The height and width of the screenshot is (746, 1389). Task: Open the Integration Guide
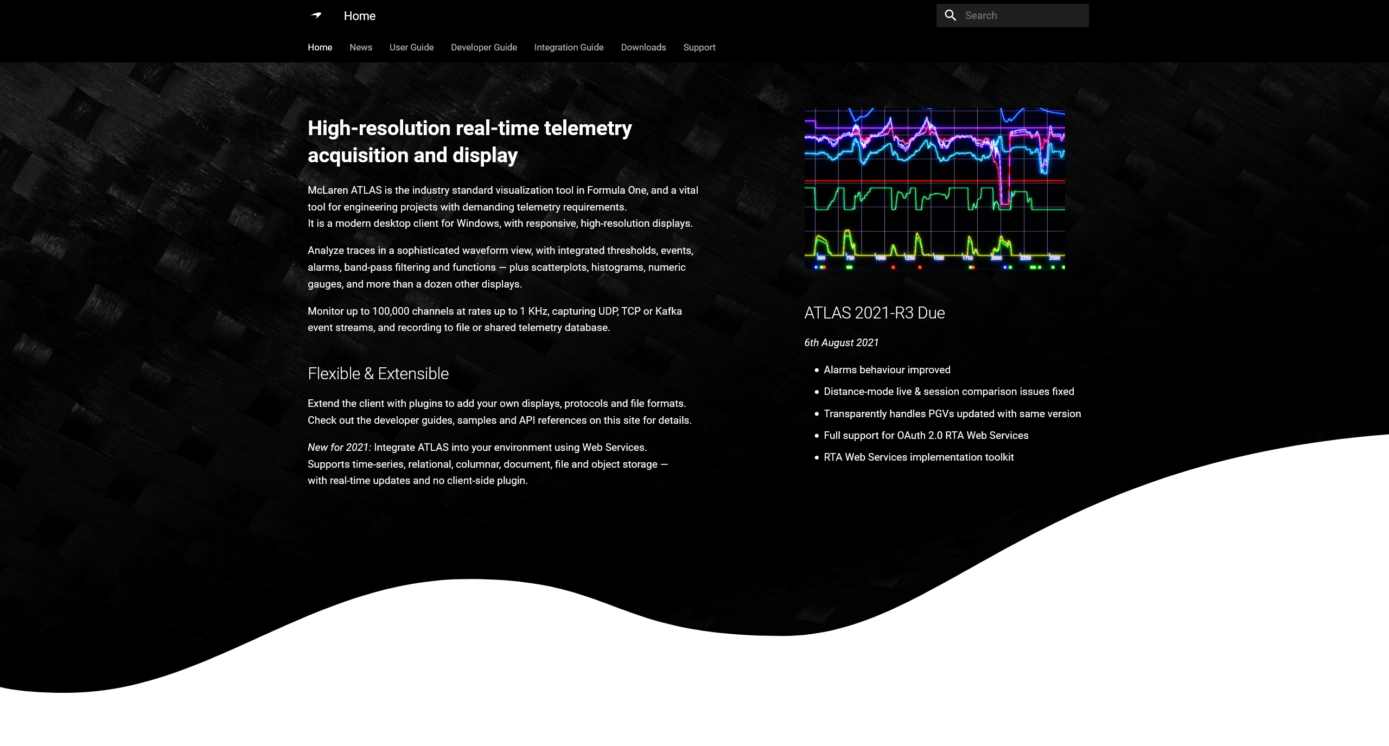click(x=569, y=48)
